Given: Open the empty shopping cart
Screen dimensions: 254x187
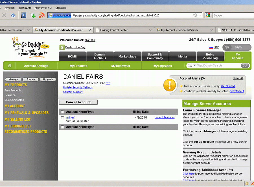Looking at the screenshot, I should pos(237,47).
